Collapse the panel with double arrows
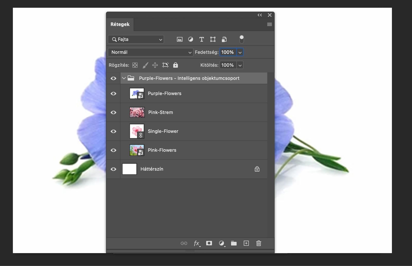 (x=260, y=15)
